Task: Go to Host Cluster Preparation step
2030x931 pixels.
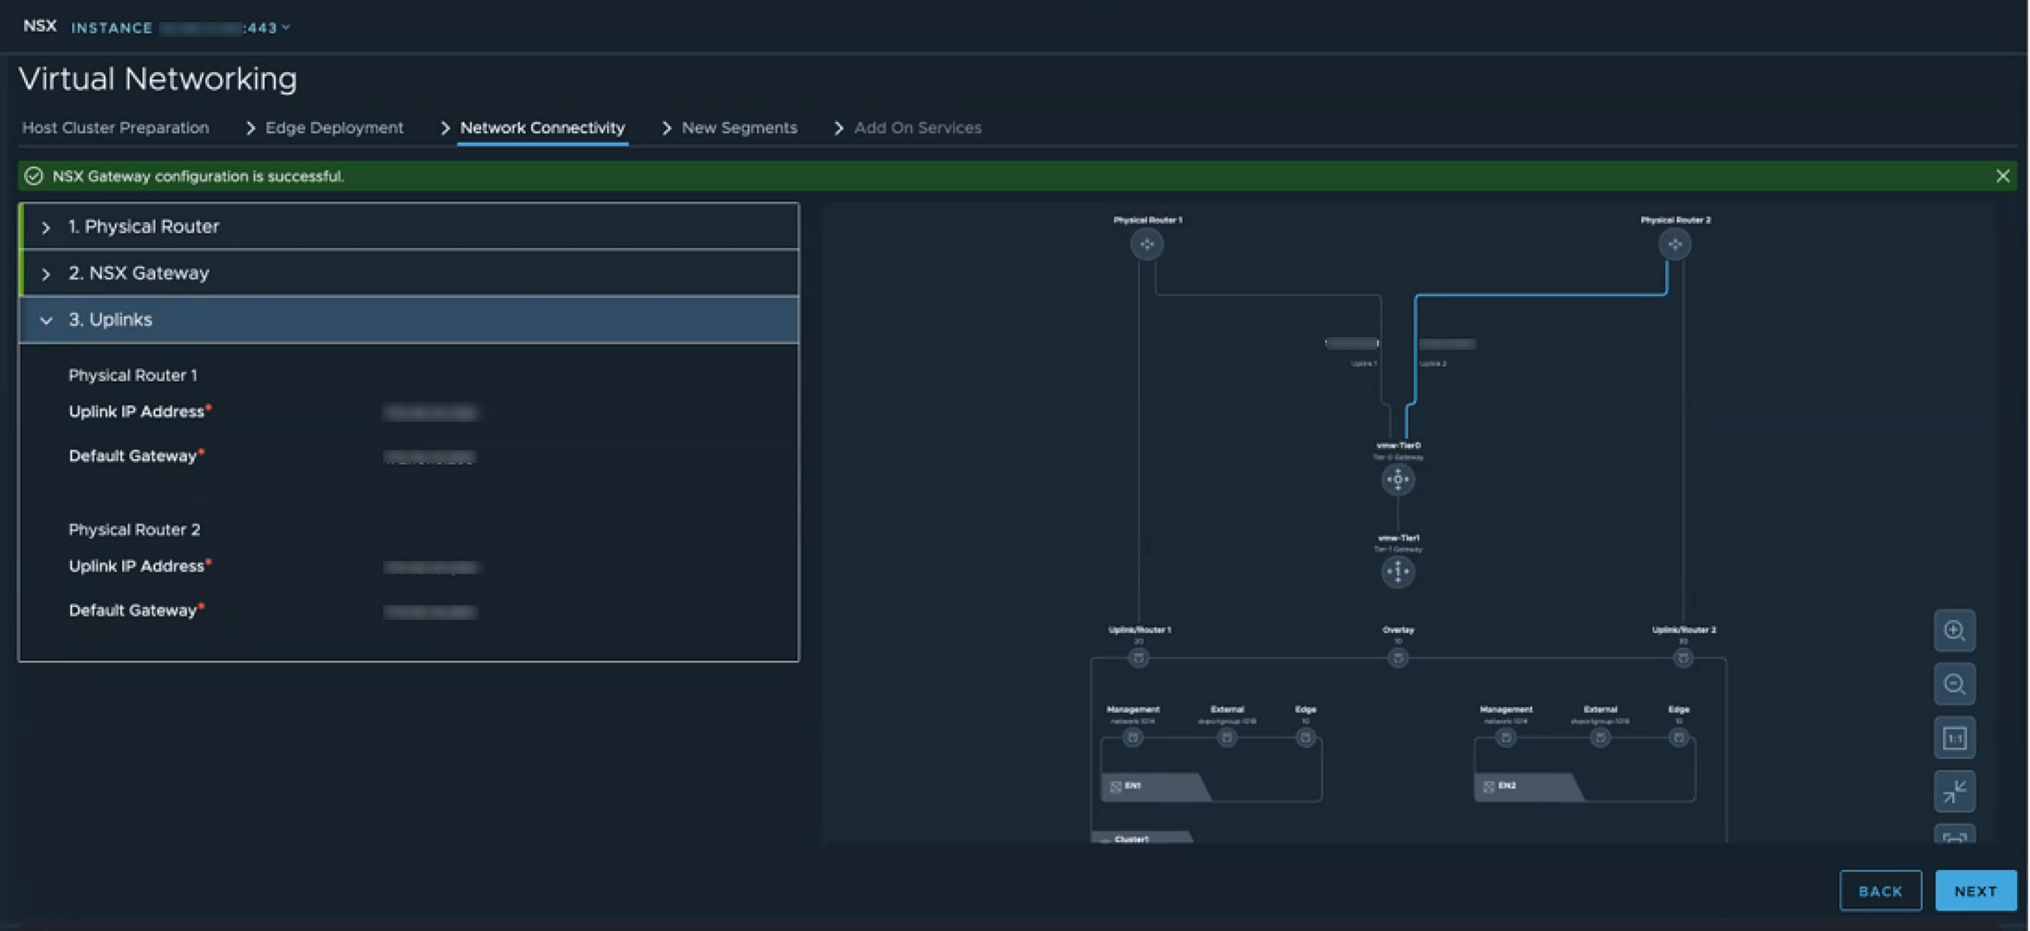Action: (116, 128)
